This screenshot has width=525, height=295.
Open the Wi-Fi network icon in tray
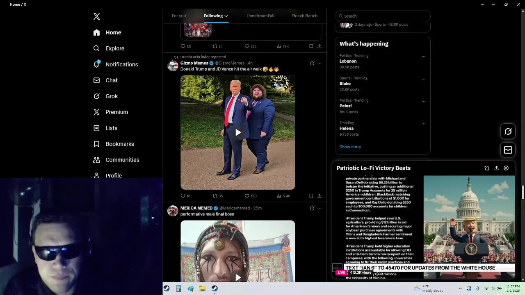point(486,288)
